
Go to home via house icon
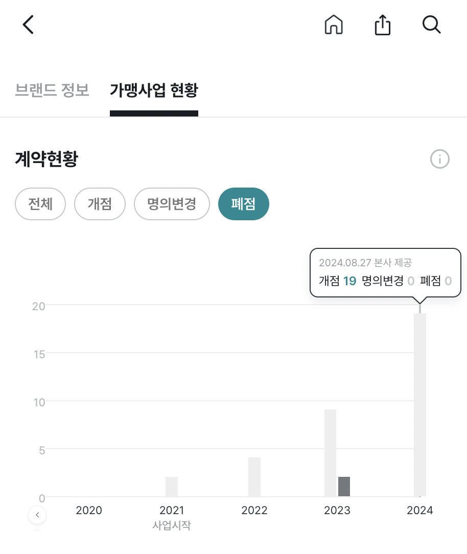pos(334,25)
